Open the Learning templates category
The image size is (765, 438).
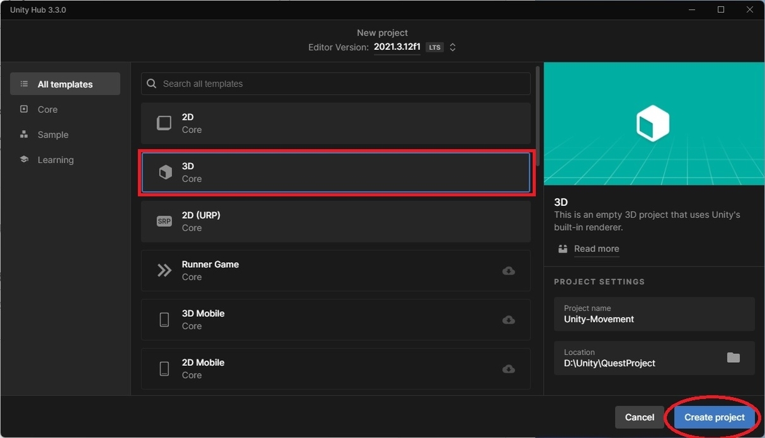pos(55,160)
